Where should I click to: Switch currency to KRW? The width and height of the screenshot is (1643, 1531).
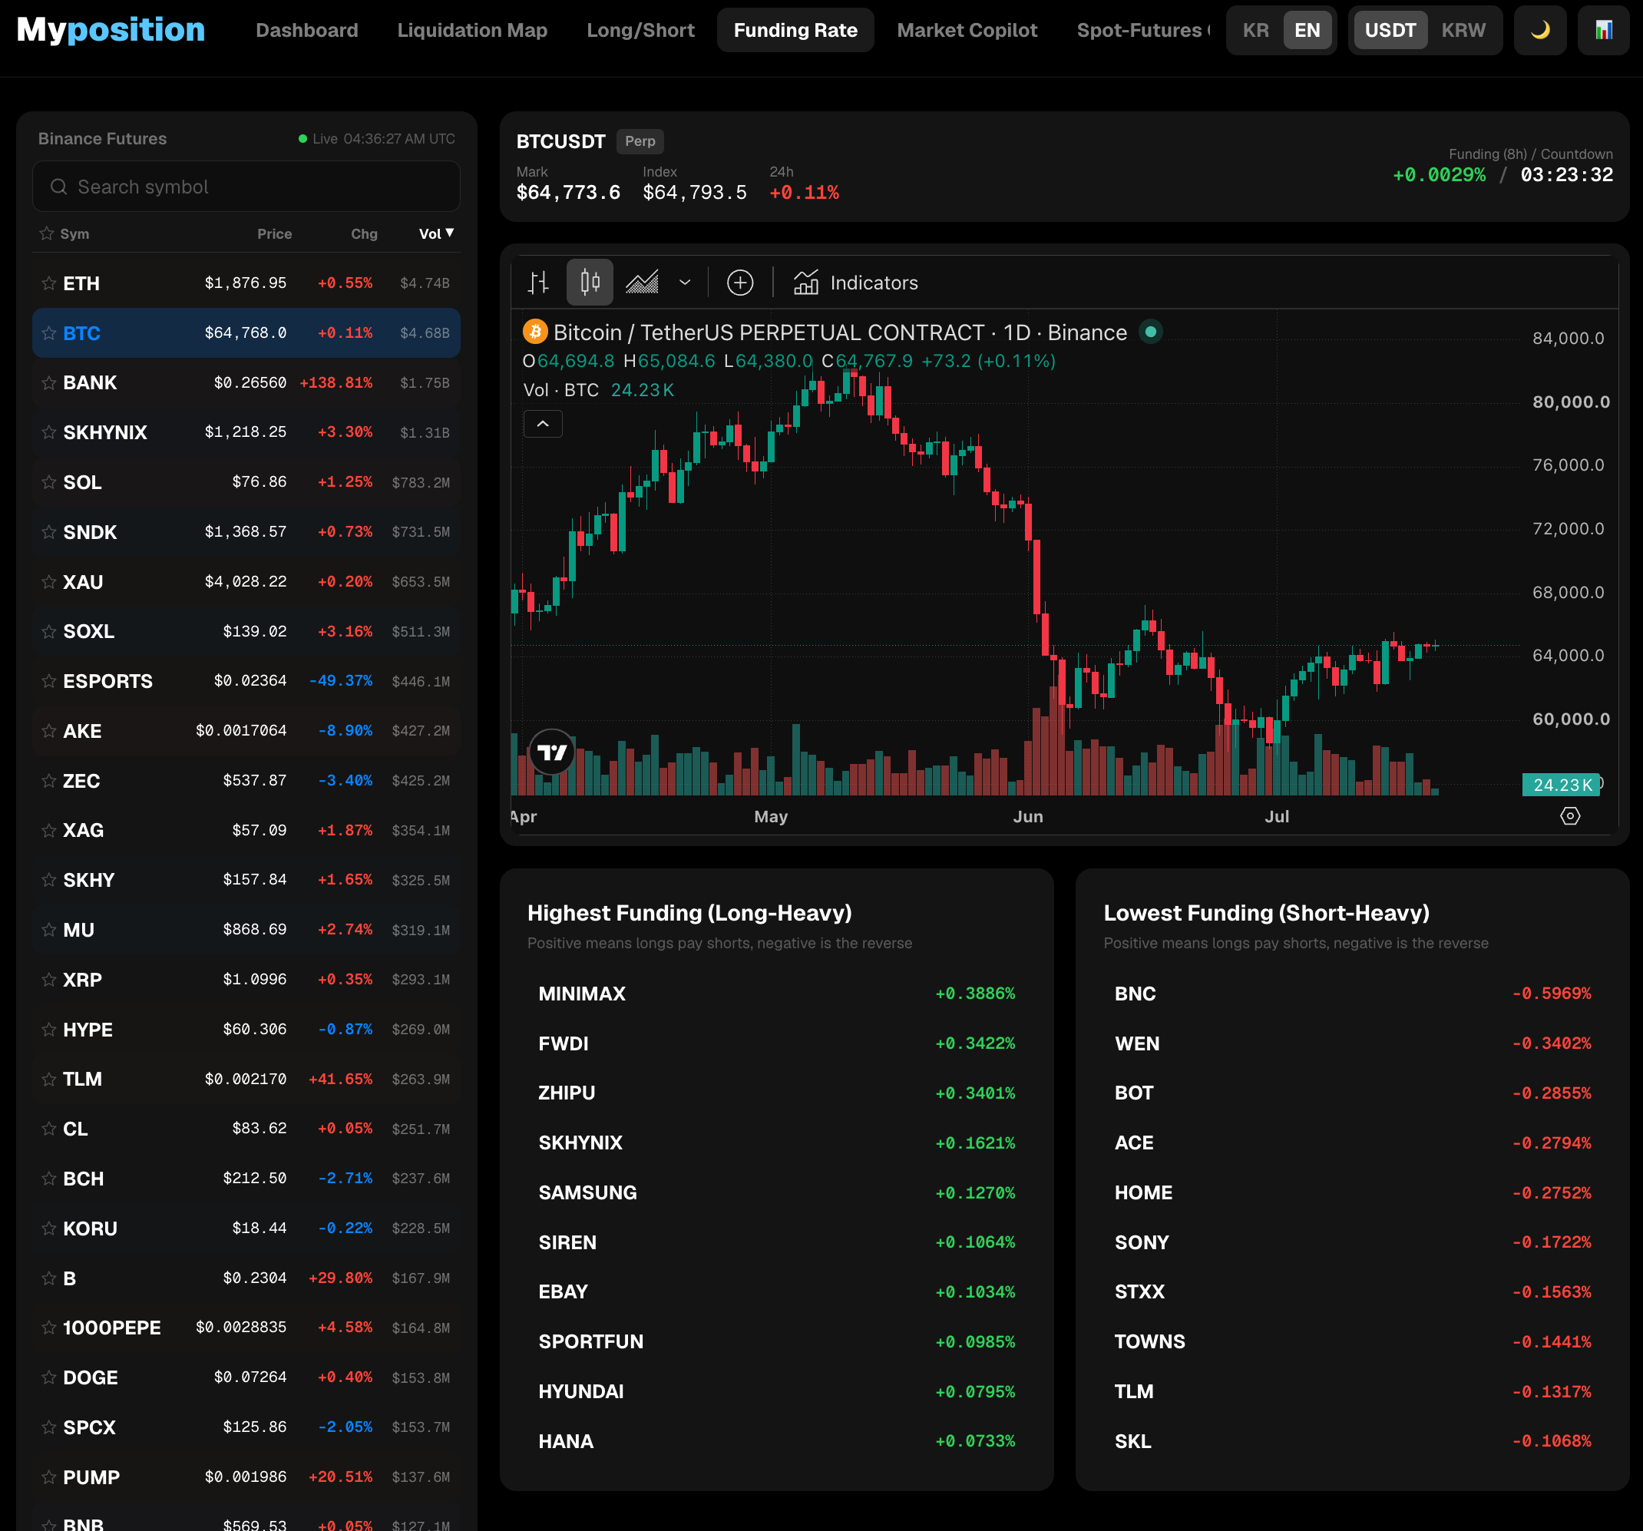click(1463, 31)
